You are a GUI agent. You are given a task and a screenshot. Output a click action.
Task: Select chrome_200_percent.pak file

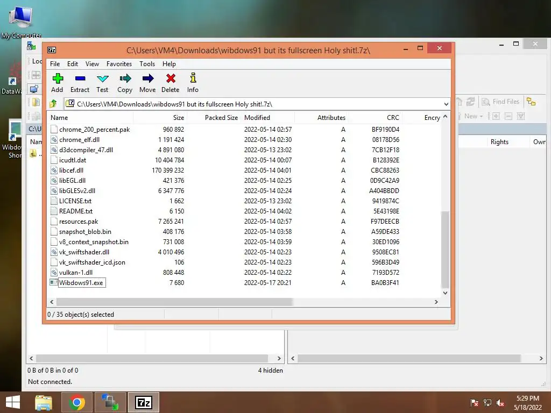pos(94,129)
